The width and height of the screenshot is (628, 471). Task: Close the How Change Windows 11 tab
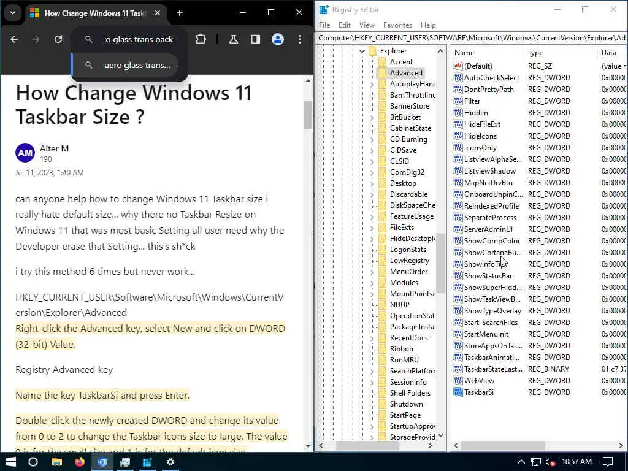point(158,13)
